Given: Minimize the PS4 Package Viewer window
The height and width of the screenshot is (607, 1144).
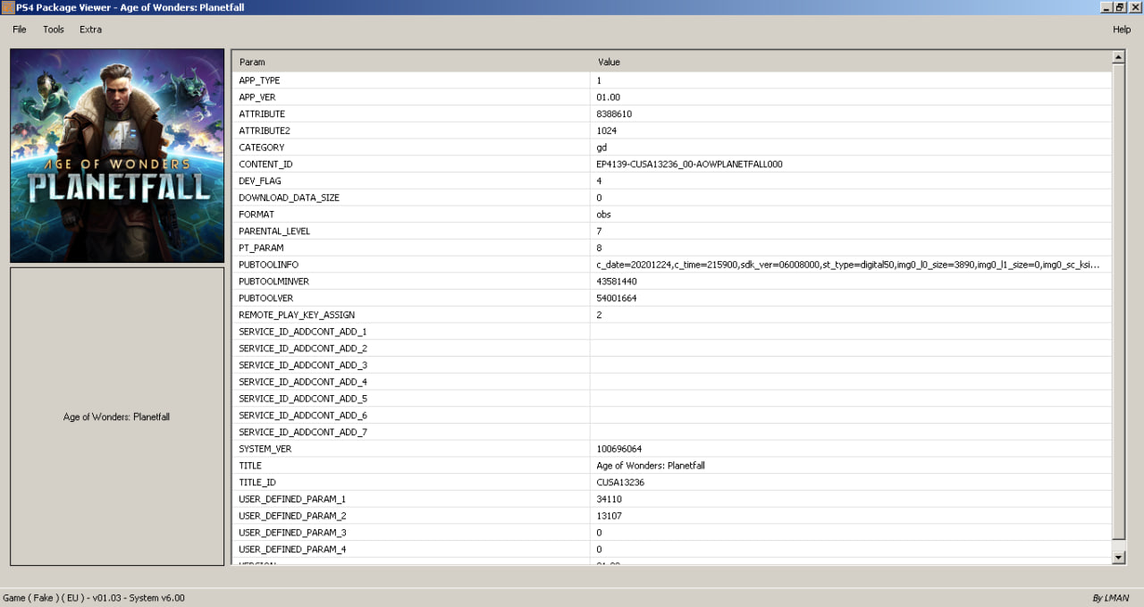Looking at the screenshot, I should (x=1106, y=7).
